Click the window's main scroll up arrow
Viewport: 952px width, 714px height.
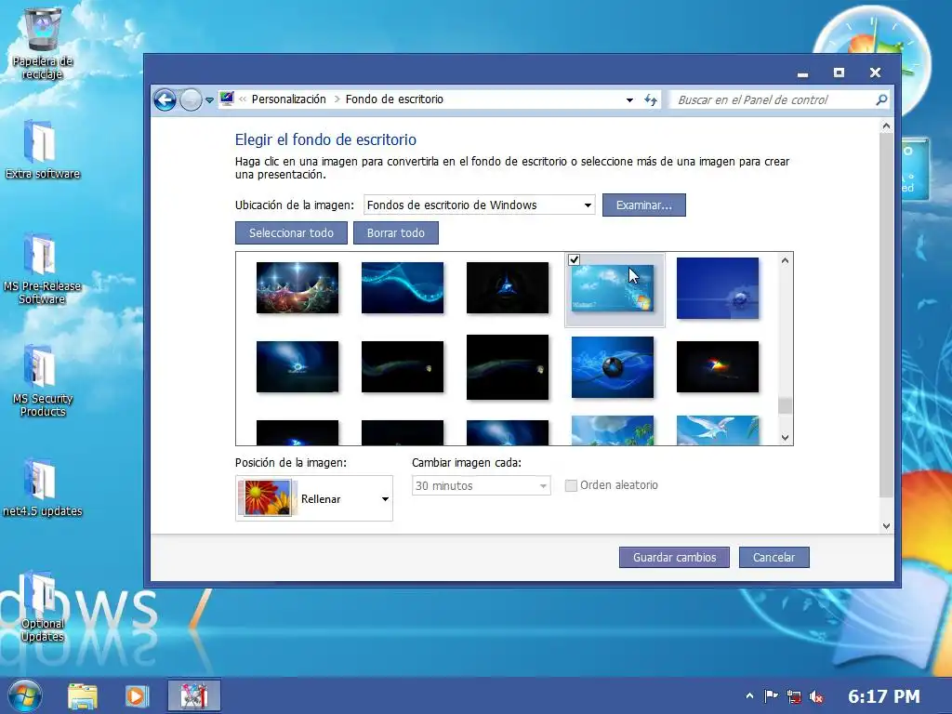886,126
